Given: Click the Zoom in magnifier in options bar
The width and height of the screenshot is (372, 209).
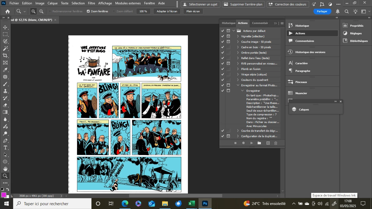Looking at the screenshot, I should [33, 11].
